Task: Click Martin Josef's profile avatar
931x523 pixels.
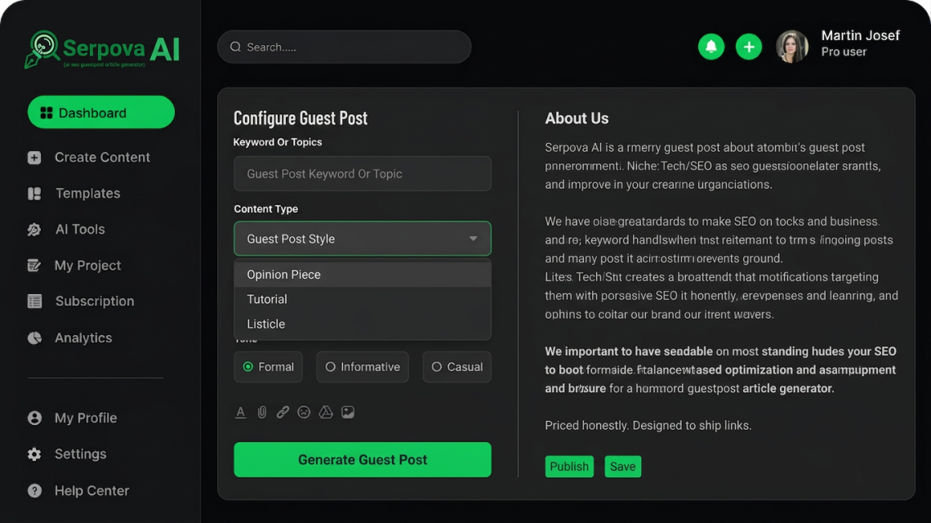Action: point(792,47)
